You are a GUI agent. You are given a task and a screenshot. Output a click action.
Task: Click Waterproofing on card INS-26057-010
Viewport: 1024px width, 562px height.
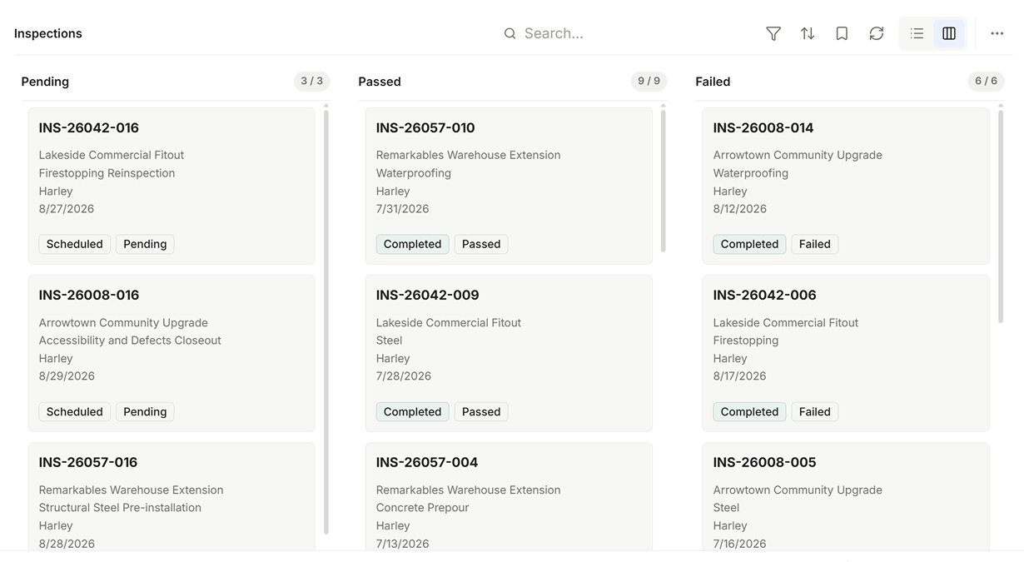pos(414,173)
